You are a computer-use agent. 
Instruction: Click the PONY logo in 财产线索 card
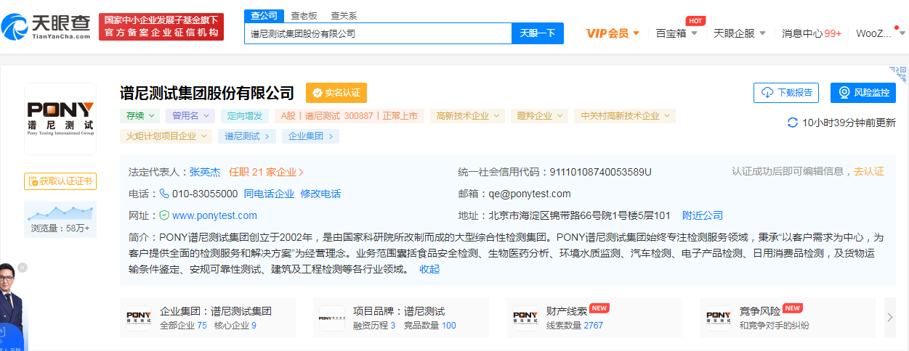coord(525,318)
